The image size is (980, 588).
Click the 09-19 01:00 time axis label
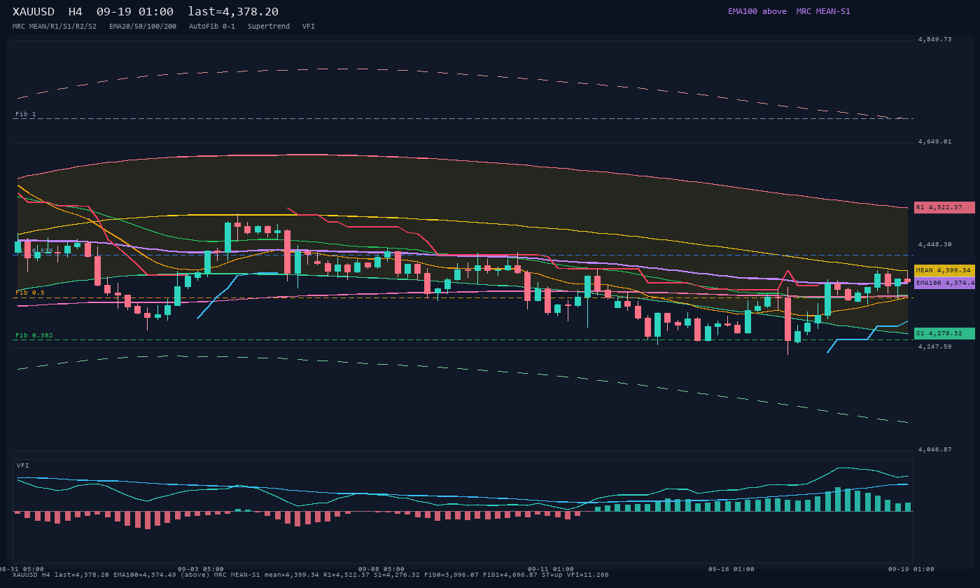pos(911,569)
